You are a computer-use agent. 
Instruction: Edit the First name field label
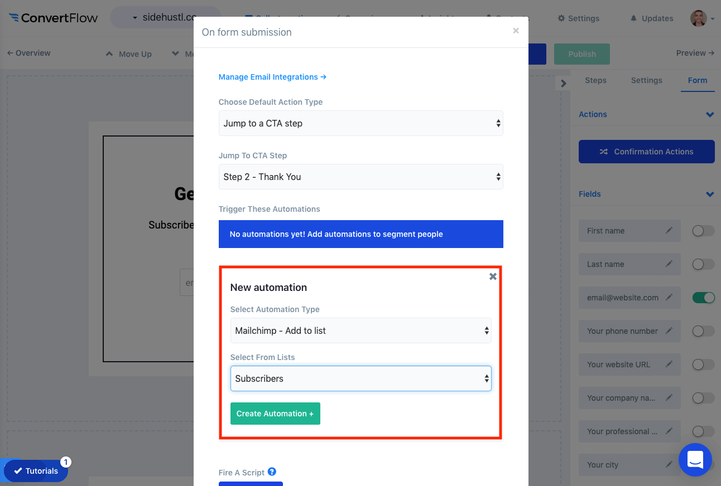[669, 231]
